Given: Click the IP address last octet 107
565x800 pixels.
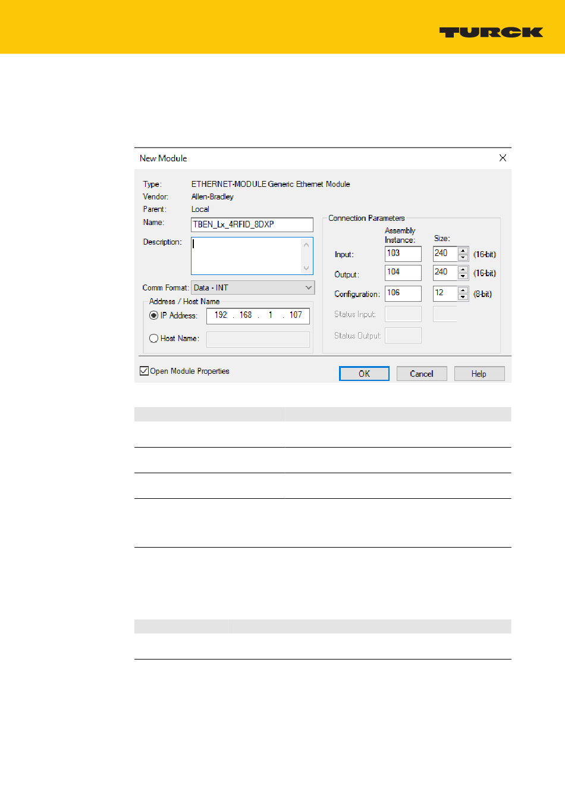Looking at the screenshot, I should (296, 315).
